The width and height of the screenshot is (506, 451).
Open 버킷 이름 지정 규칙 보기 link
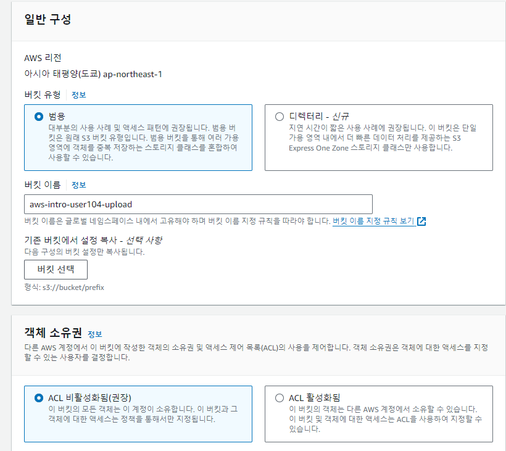point(373,221)
